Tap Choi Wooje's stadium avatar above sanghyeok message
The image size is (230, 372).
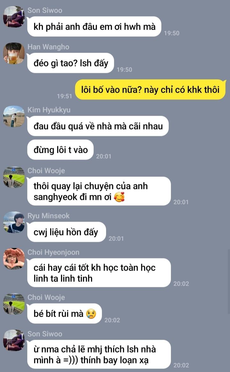14,177
